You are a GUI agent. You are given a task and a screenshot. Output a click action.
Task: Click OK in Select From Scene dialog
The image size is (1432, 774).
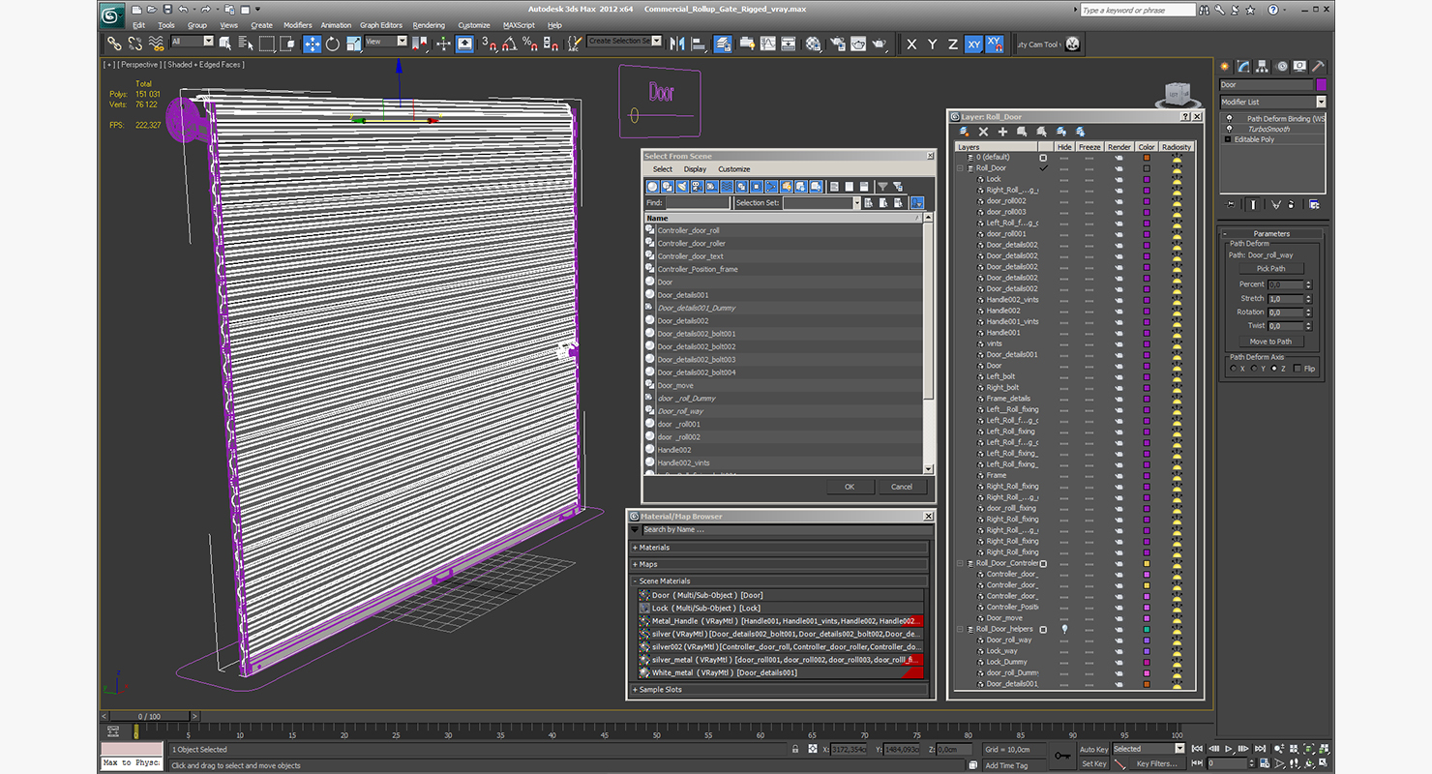(x=850, y=487)
